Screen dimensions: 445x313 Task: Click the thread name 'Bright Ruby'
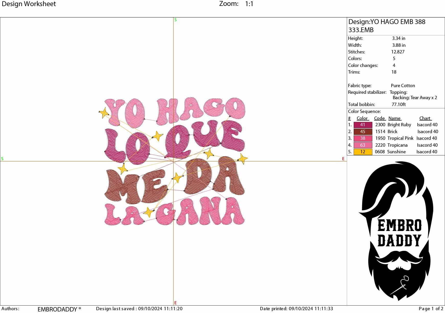click(x=399, y=125)
